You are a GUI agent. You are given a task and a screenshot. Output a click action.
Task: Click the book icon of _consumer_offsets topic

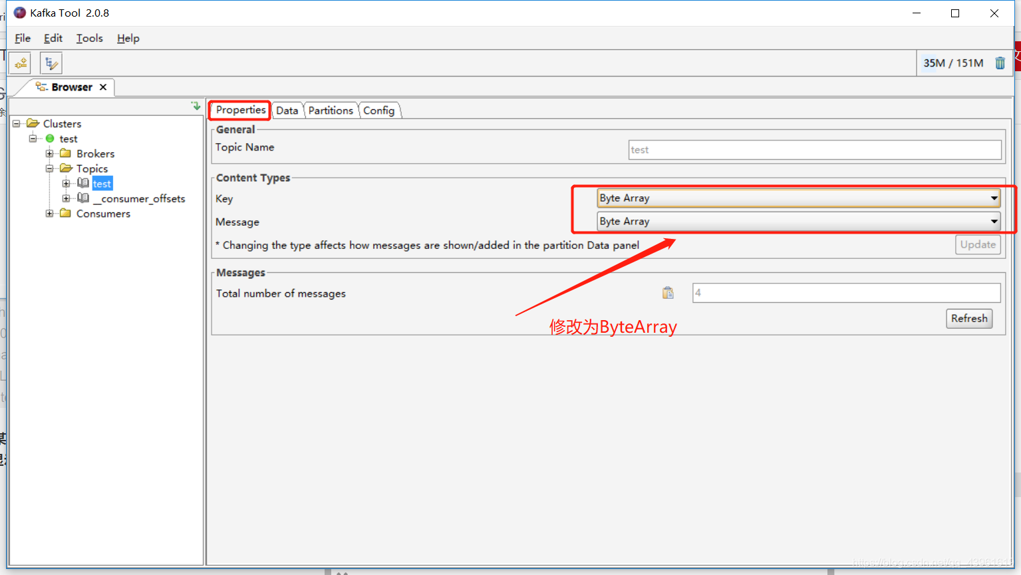click(83, 198)
